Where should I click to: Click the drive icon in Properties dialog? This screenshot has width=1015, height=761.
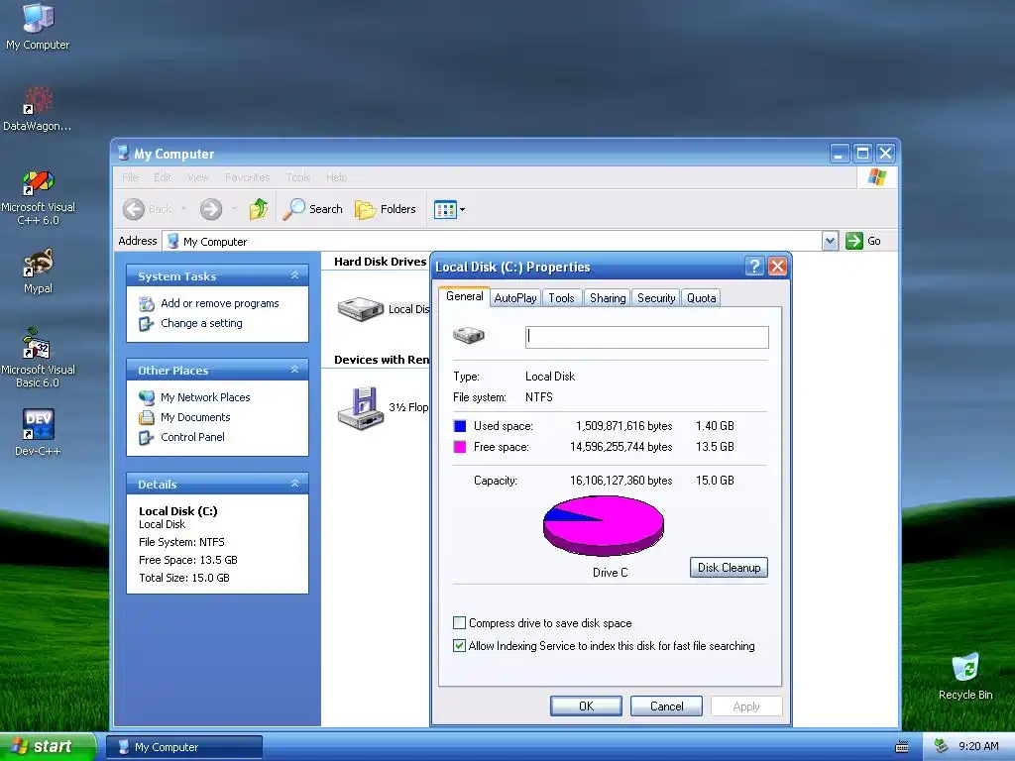point(469,335)
